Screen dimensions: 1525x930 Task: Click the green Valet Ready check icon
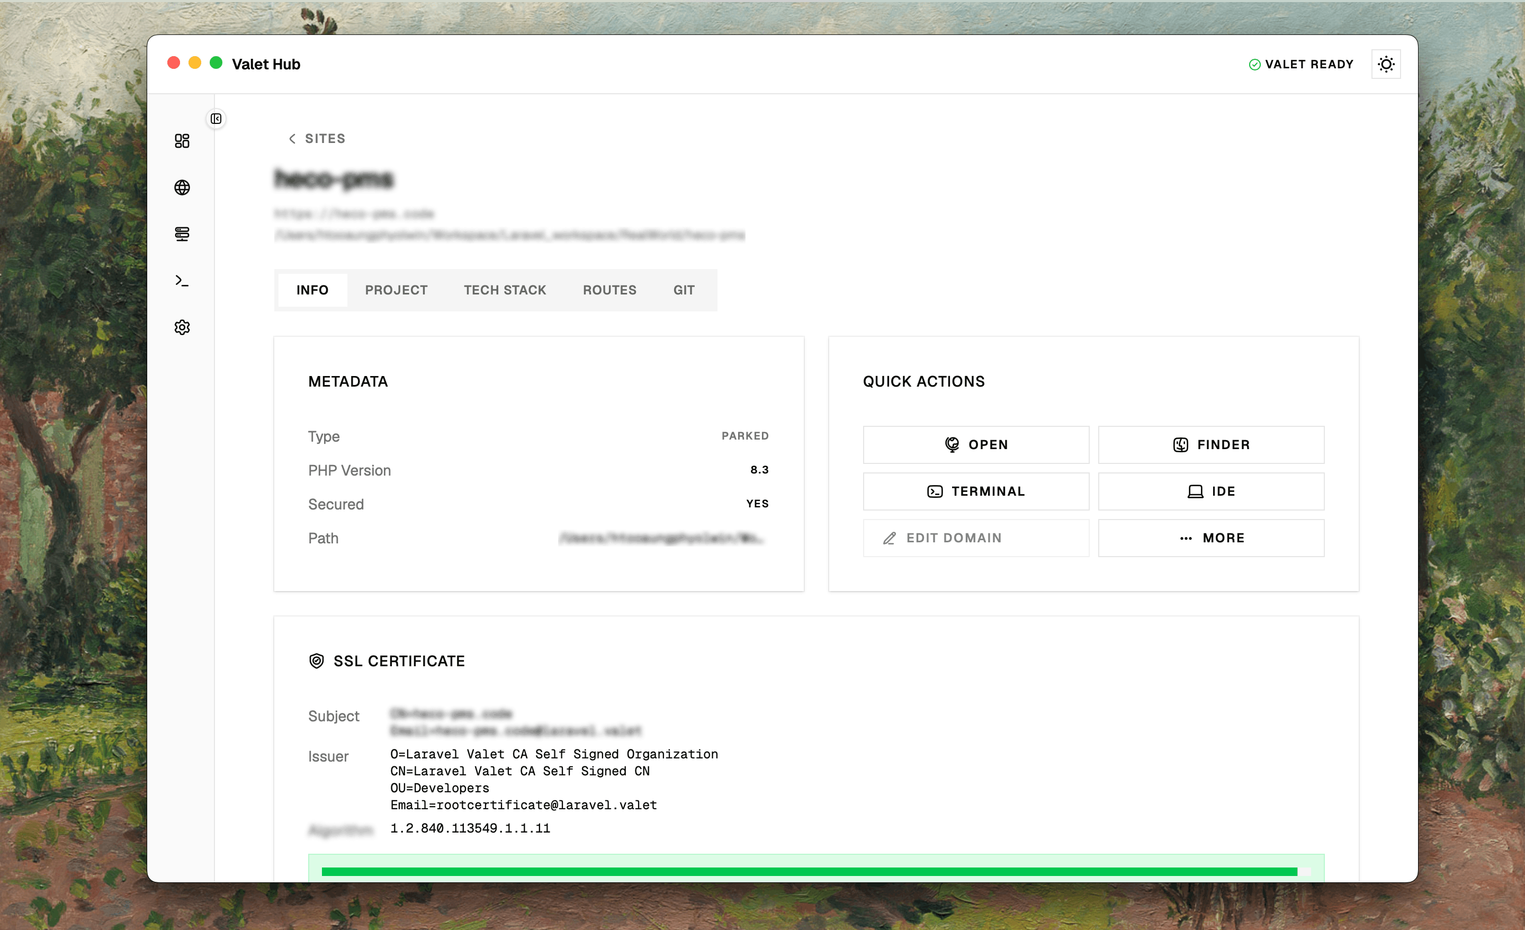point(1254,65)
